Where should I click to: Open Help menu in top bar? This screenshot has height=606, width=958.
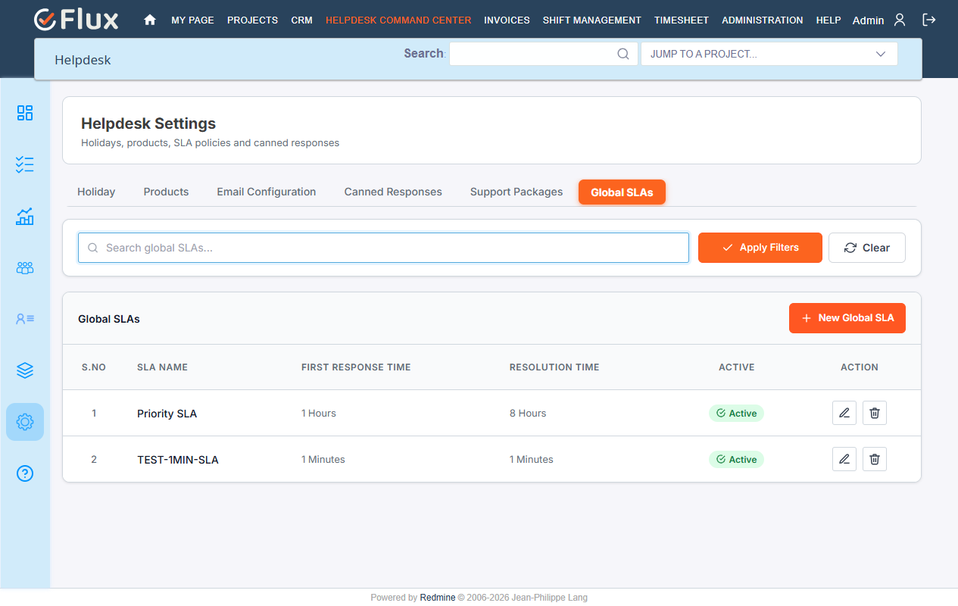(828, 20)
